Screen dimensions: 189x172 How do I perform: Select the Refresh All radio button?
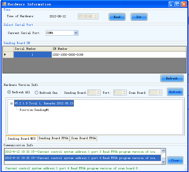coord(10,92)
